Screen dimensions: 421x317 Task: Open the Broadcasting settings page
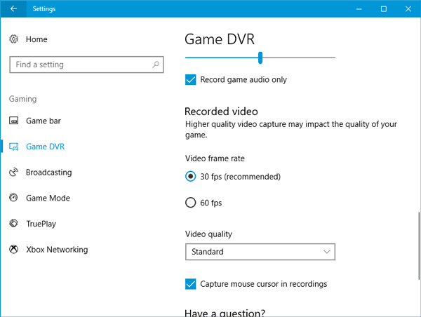(48, 173)
